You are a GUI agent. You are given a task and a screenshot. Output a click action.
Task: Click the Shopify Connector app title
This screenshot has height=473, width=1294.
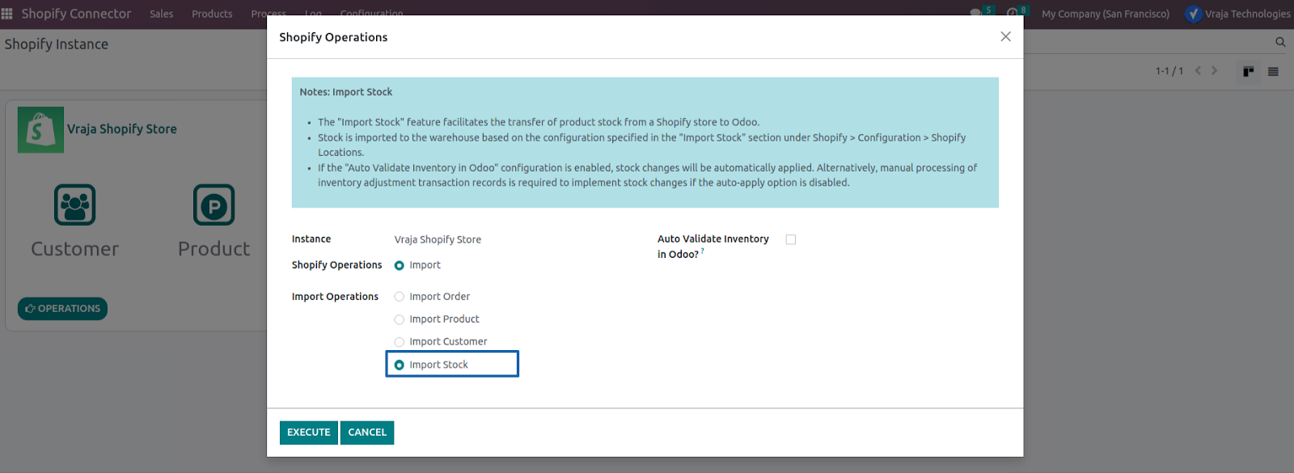tap(76, 14)
